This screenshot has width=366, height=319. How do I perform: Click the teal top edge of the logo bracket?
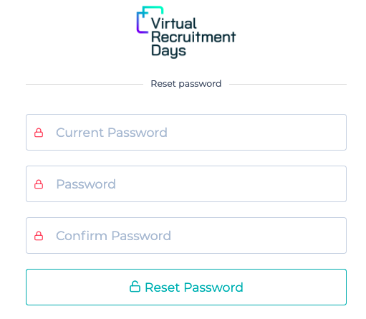154,8
